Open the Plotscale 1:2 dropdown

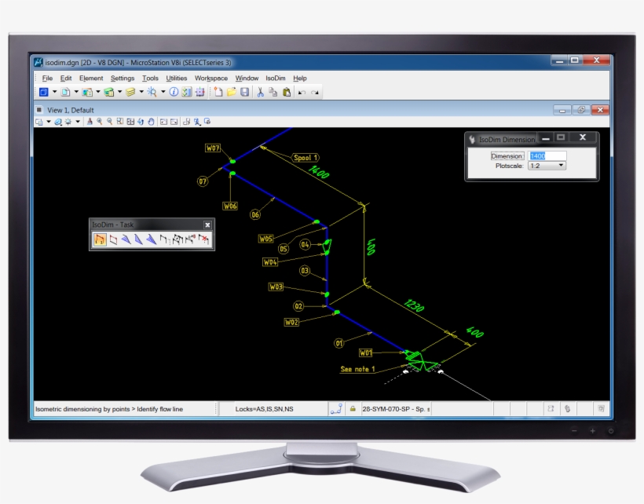(x=547, y=166)
